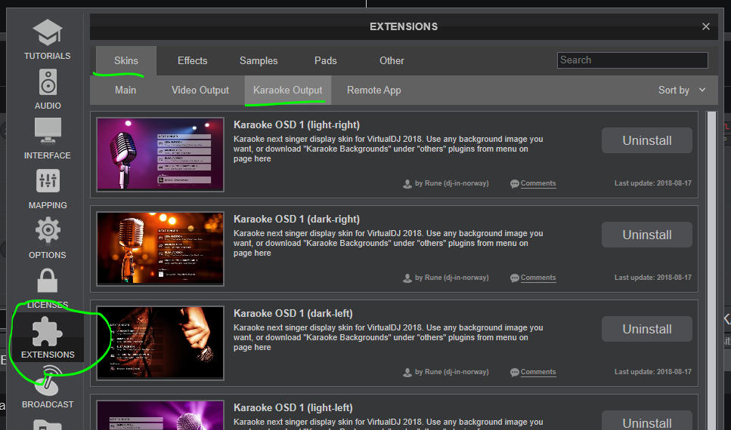Open the Options gear section

pos(48,238)
